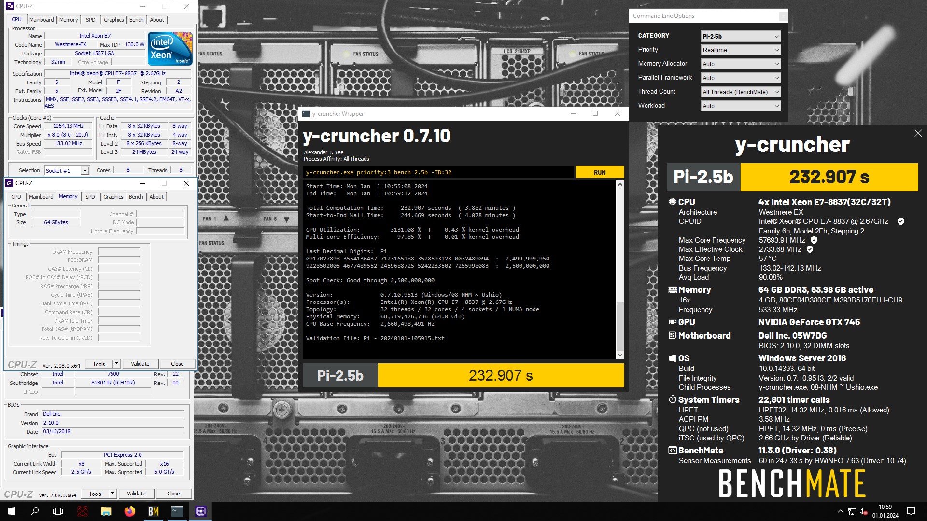Open File Explorer from the taskbar
The image size is (927, 521).
click(x=106, y=511)
